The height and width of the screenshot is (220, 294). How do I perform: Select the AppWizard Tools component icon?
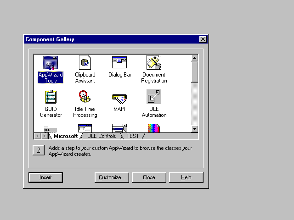click(51, 63)
